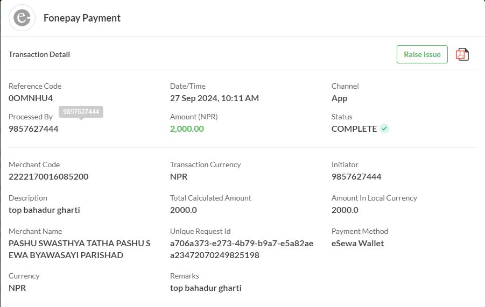
Task: Click the eSewa Wallet payment method
Action: [357, 244]
